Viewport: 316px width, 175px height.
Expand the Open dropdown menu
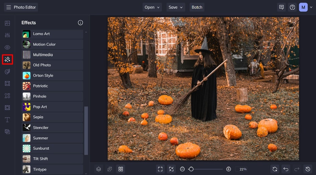(152, 7)
